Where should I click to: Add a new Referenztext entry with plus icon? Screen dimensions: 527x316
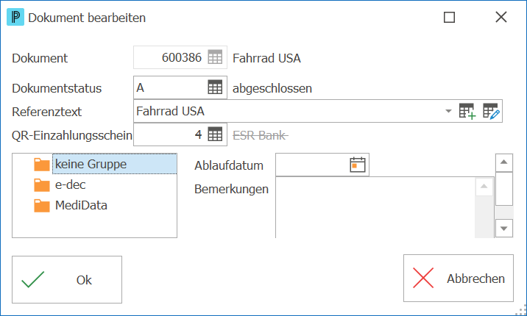click(x=467, y=111)
